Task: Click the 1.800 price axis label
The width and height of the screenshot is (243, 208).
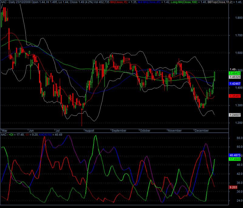Action: pos(239,18)
